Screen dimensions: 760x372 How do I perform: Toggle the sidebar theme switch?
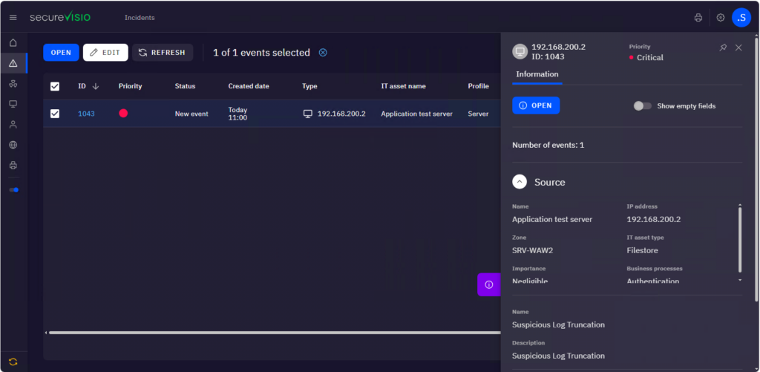pos(13,189)
